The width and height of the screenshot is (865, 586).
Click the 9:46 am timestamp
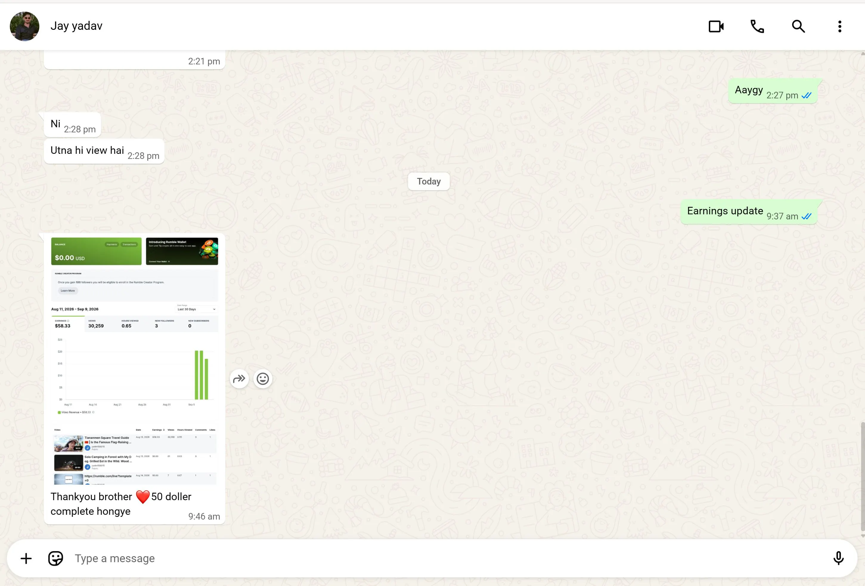tap(204, 516)
